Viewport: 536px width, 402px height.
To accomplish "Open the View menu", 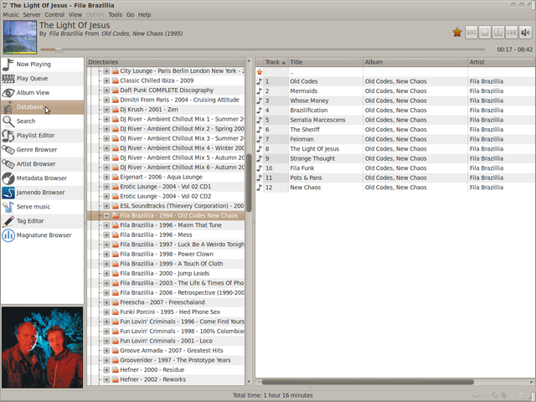I will pyautogui.click(x=75, y=15).
